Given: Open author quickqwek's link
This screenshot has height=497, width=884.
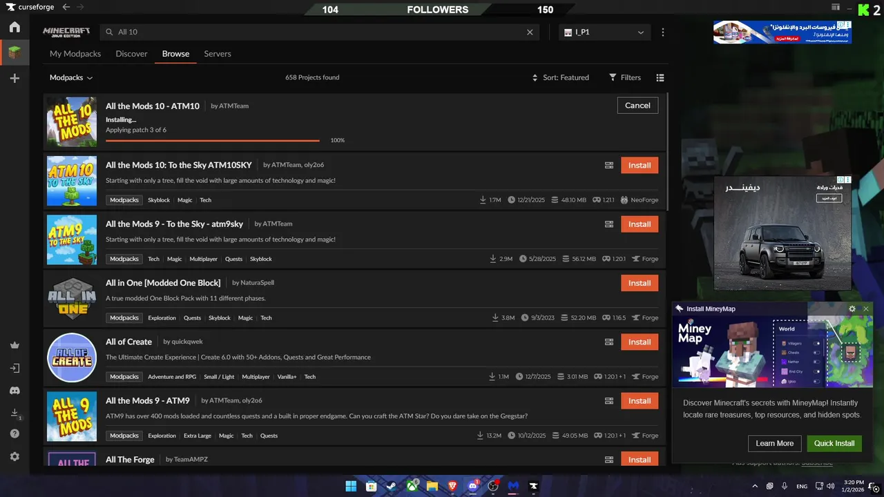Looking at the screenshot, I should click(187, 342).
